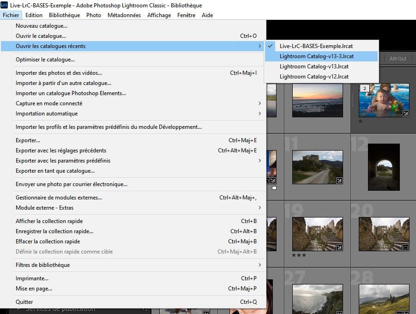The width and height of the screenshot is (416, 314).
Task: Select the baby in pool thumbnail
Action: coord(384,100)
